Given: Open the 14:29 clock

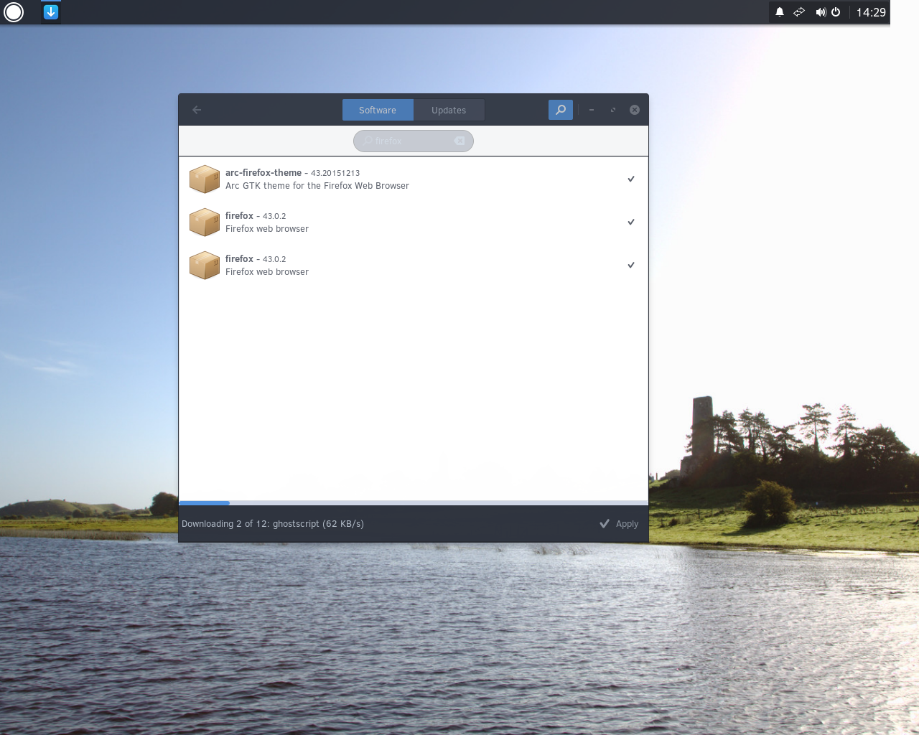Looking at the screenshot, I should click(x=871, y=12).
